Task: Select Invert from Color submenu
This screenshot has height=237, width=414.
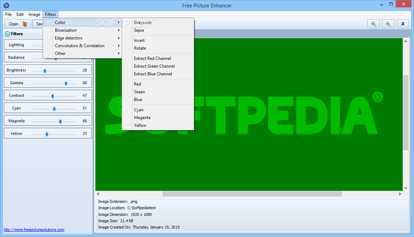Action: [x=158, y=40]
